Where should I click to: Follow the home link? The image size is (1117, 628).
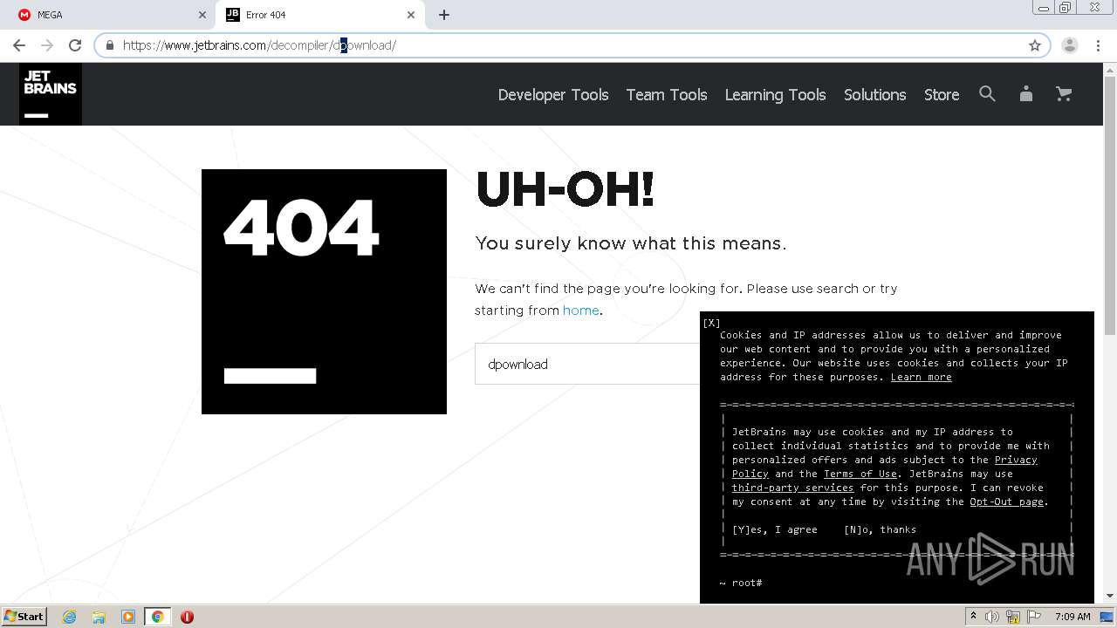coord(580,311)
